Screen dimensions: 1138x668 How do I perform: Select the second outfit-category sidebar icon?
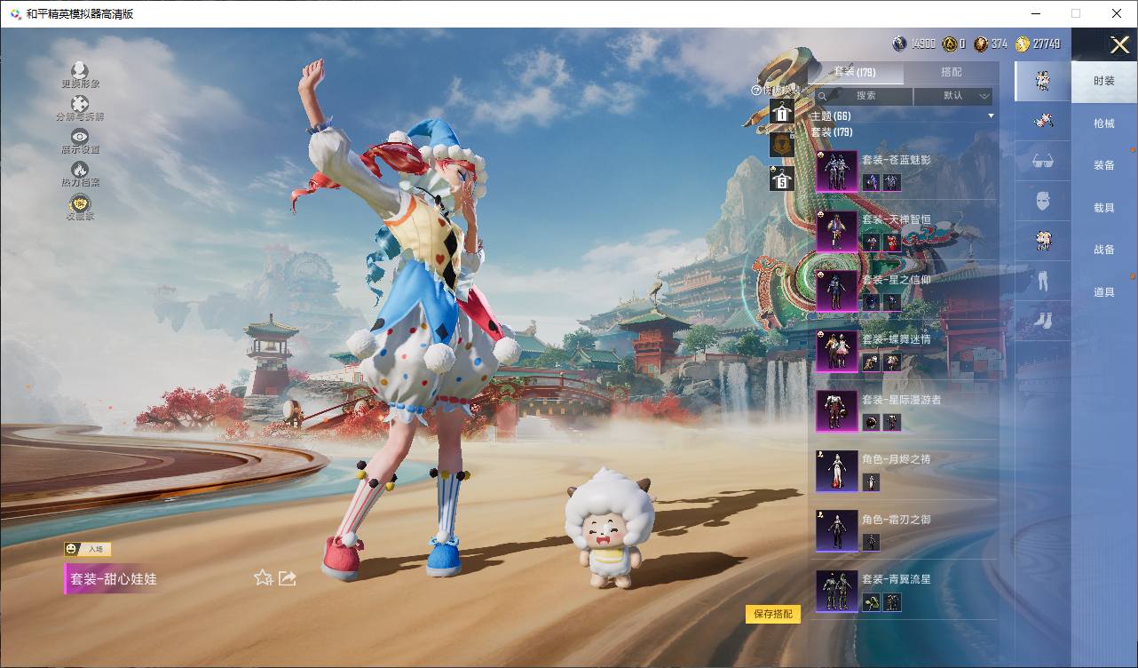(1043, 122)
